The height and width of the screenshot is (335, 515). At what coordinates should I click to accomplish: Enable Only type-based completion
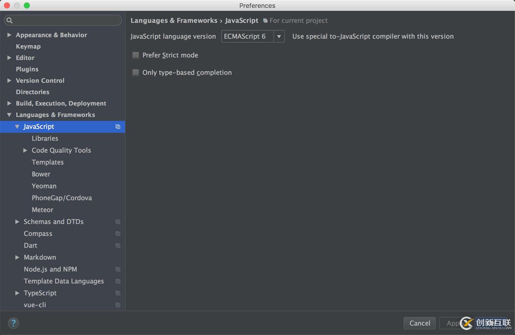point(135,72)
